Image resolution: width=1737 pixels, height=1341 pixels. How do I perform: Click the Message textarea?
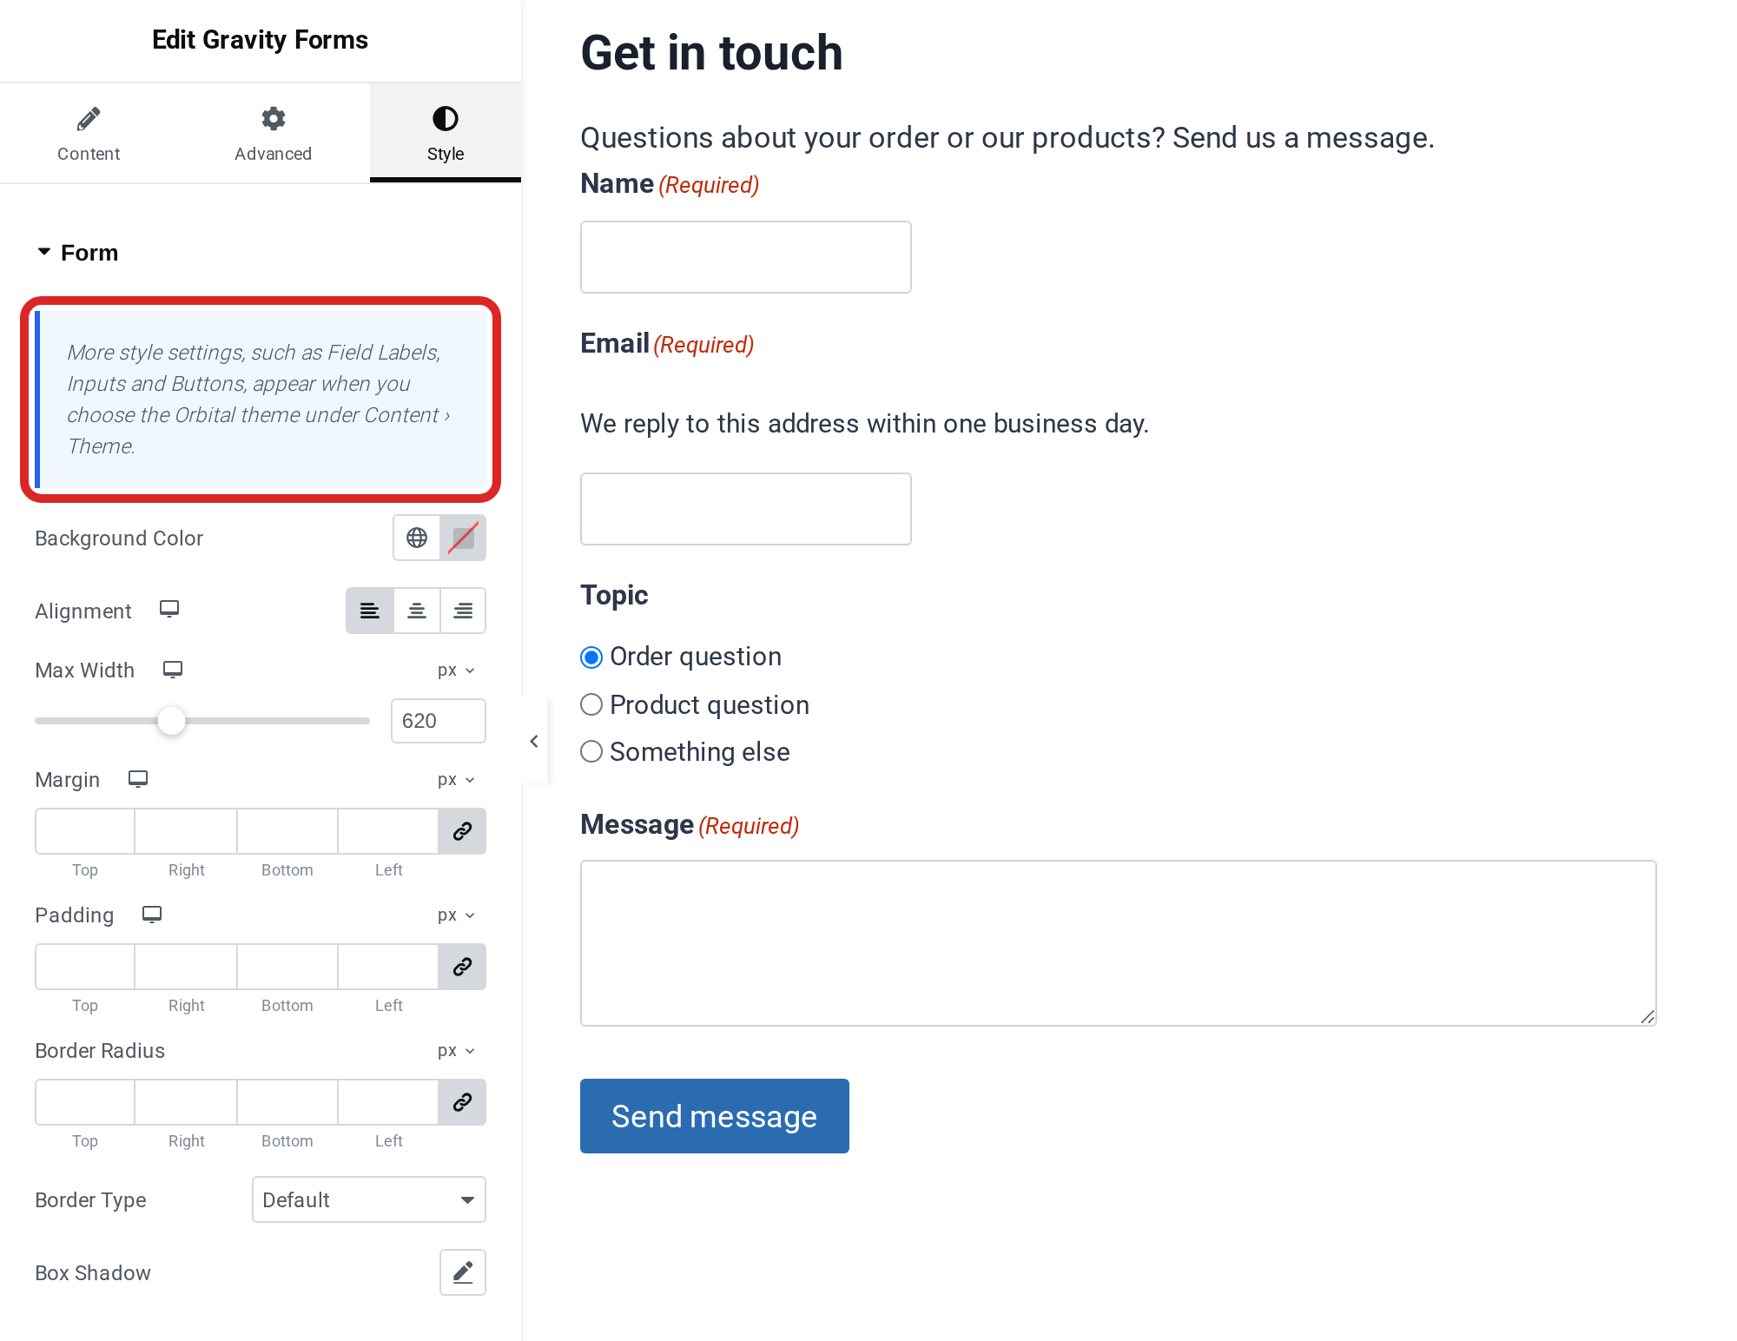(x=1119, y=943)
